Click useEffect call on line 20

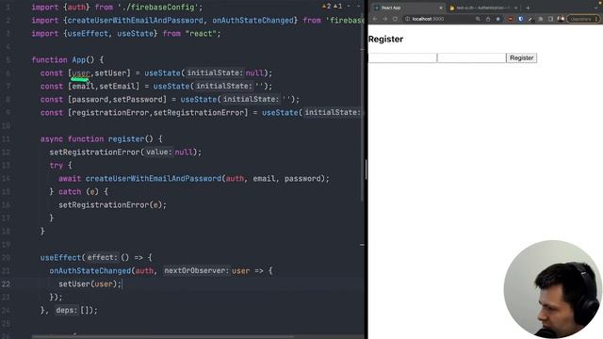click(x=60, y=257)
